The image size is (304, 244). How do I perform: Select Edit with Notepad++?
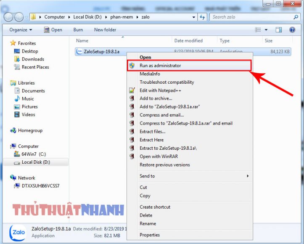(x=190, y=90)
